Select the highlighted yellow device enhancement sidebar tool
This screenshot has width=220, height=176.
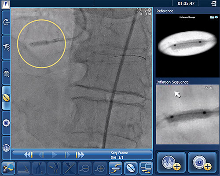6,98
